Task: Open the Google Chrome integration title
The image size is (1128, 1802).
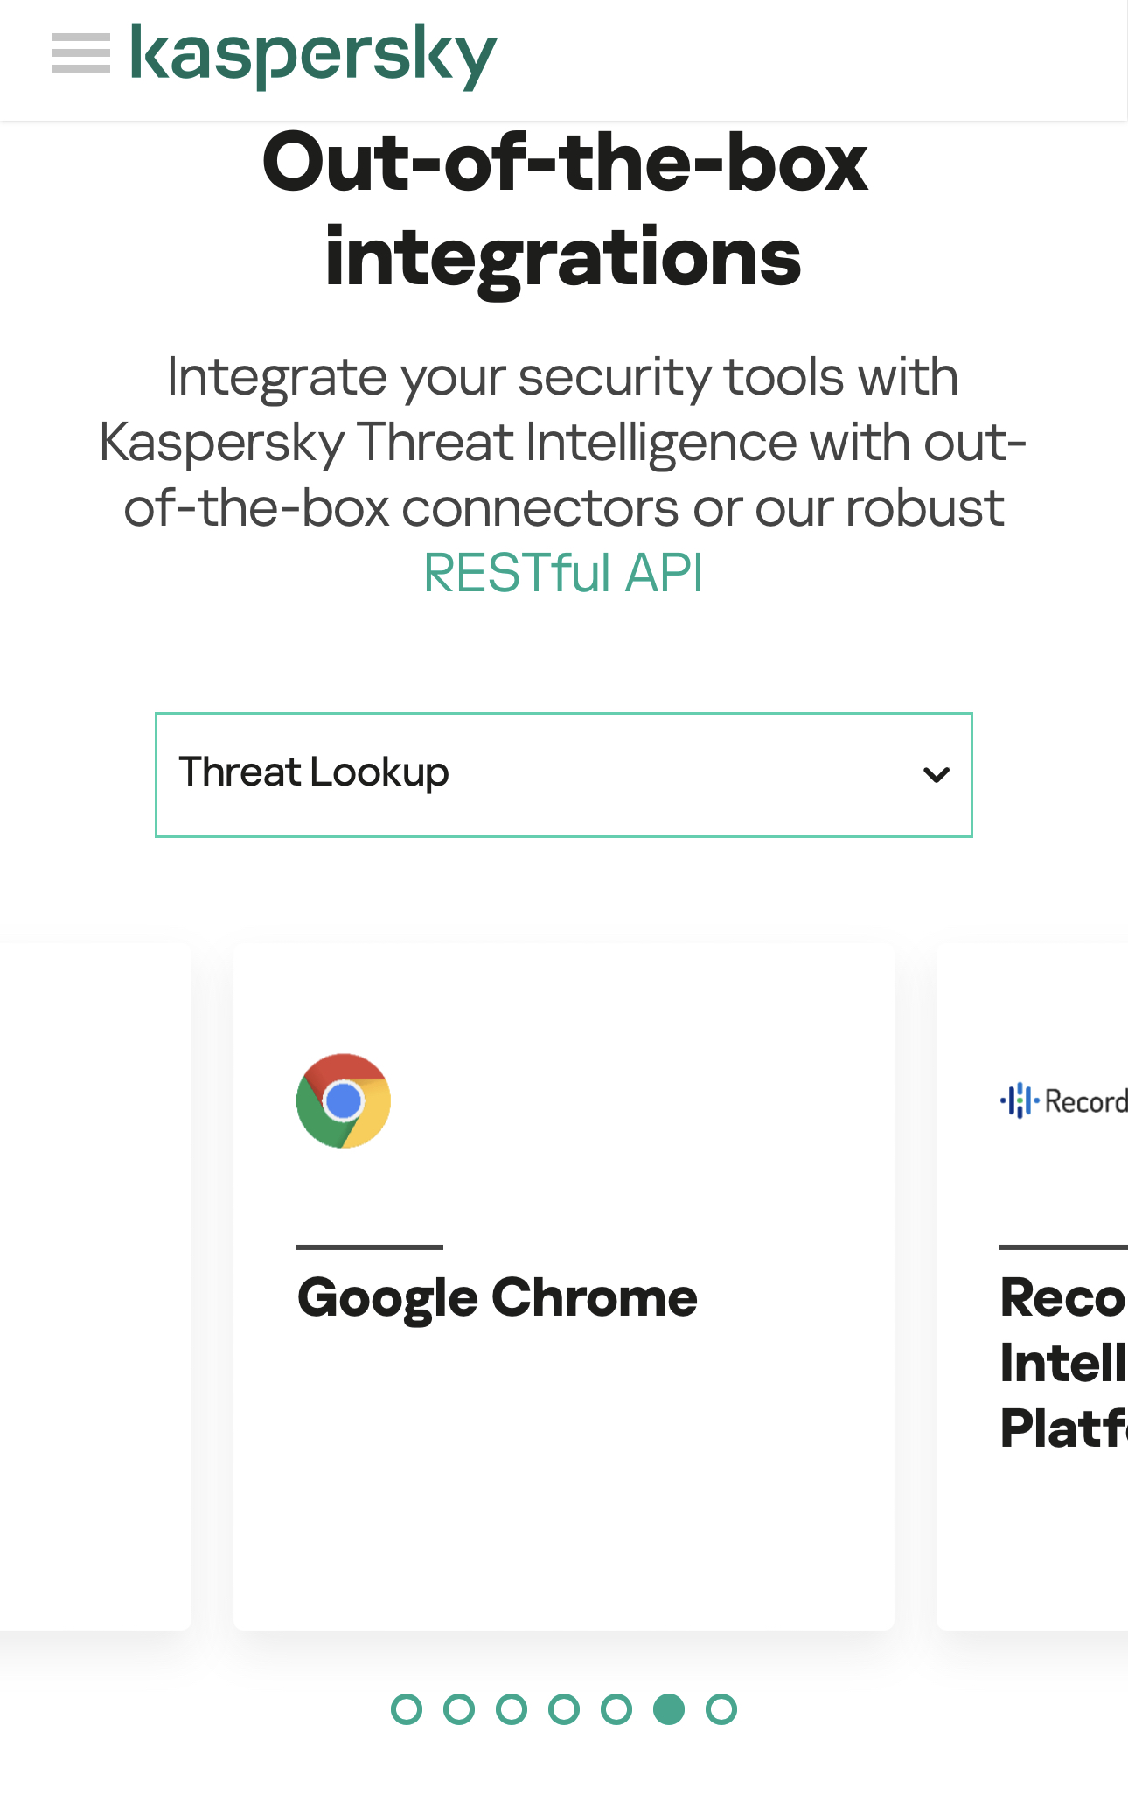Action: tap(497, 1296)
